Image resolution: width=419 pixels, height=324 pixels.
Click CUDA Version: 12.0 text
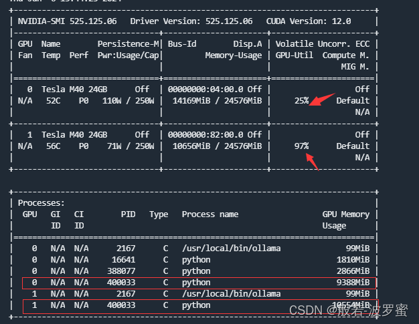pos(309,21)
